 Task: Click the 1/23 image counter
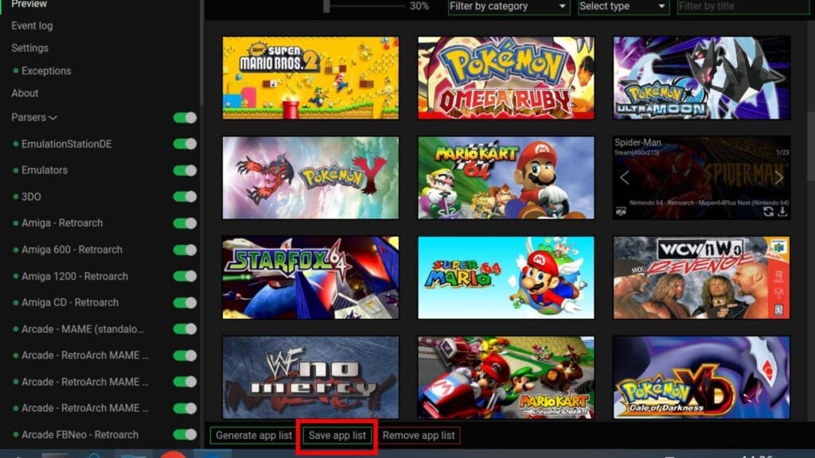click(782, 153)
